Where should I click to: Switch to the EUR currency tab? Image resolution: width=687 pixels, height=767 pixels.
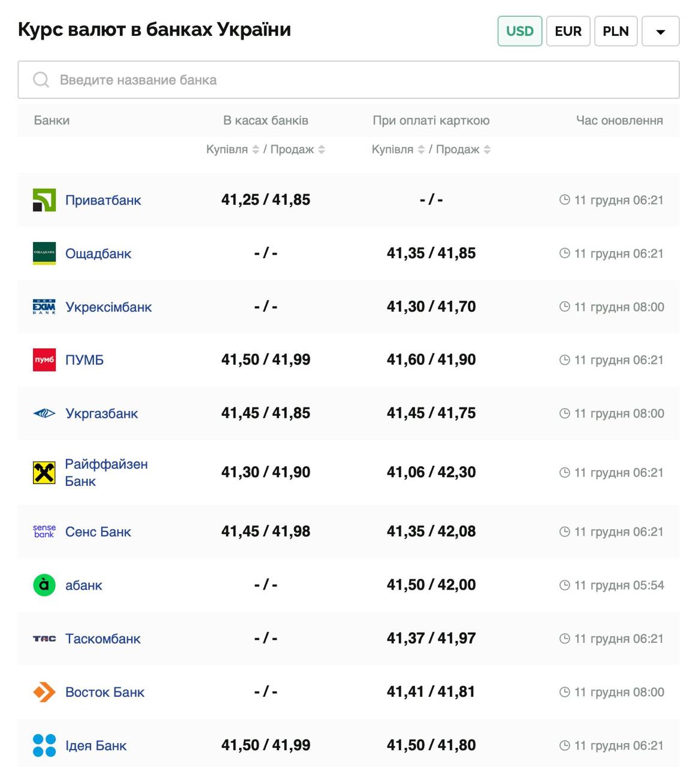tap(568, 31)
